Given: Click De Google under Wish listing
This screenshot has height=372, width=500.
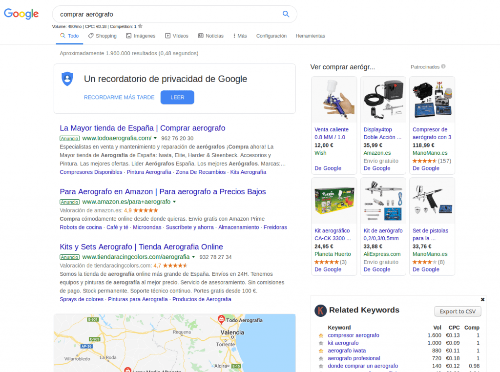Looking at the screenshot, I should pos(328,168).
